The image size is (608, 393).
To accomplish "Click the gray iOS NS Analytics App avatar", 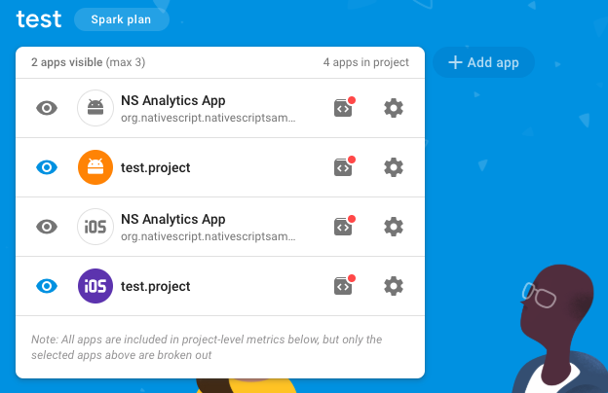I will [x=95, y=227].
